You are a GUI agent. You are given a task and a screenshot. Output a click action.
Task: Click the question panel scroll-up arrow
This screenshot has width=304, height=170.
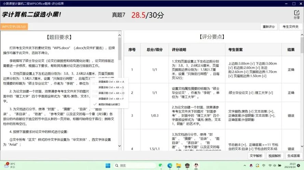120,35
